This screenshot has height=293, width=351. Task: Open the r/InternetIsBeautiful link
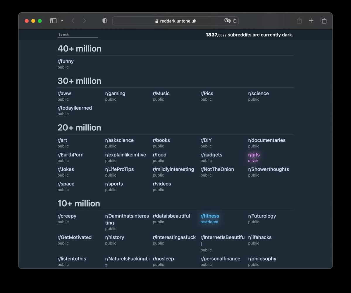click(223, 241)
